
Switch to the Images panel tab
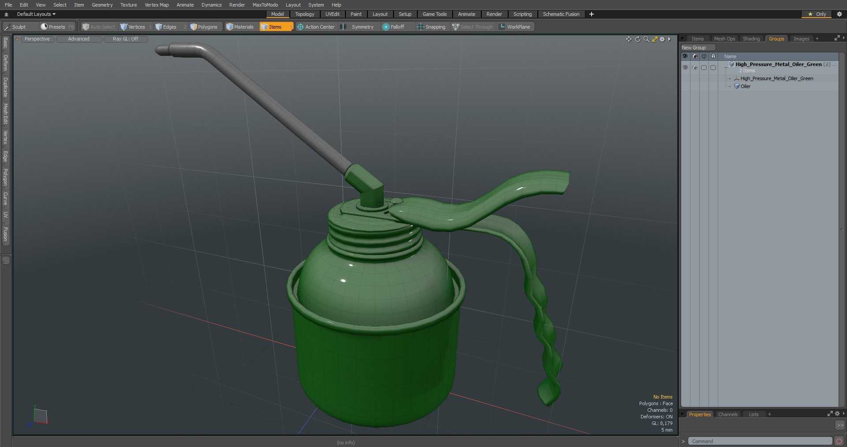(801, 39)
